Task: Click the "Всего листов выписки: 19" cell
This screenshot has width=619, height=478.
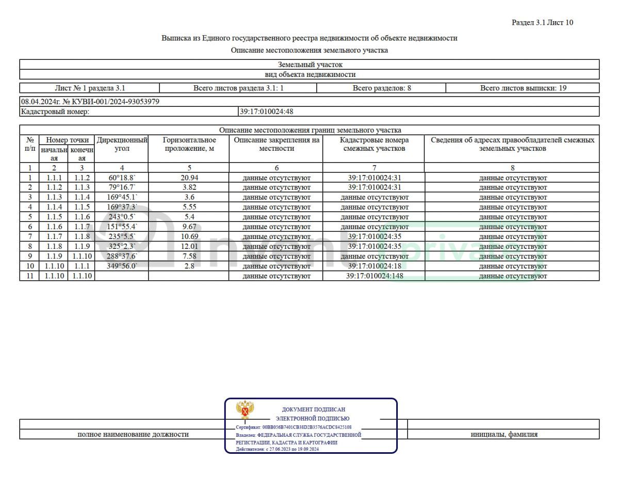Action: [x=523, y=88]
